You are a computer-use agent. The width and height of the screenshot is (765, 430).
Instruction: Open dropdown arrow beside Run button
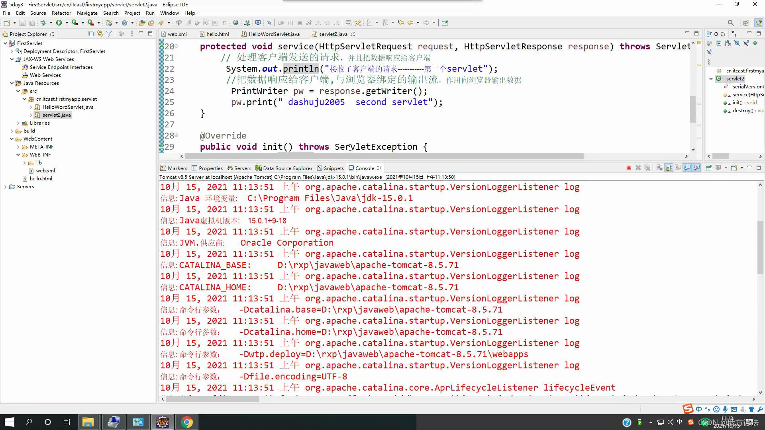point(67,23)
